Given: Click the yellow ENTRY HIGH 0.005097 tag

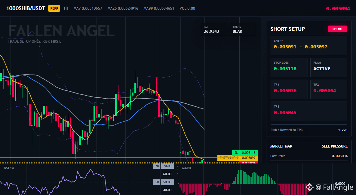Looking at the screenshot, I should [238, 158].
